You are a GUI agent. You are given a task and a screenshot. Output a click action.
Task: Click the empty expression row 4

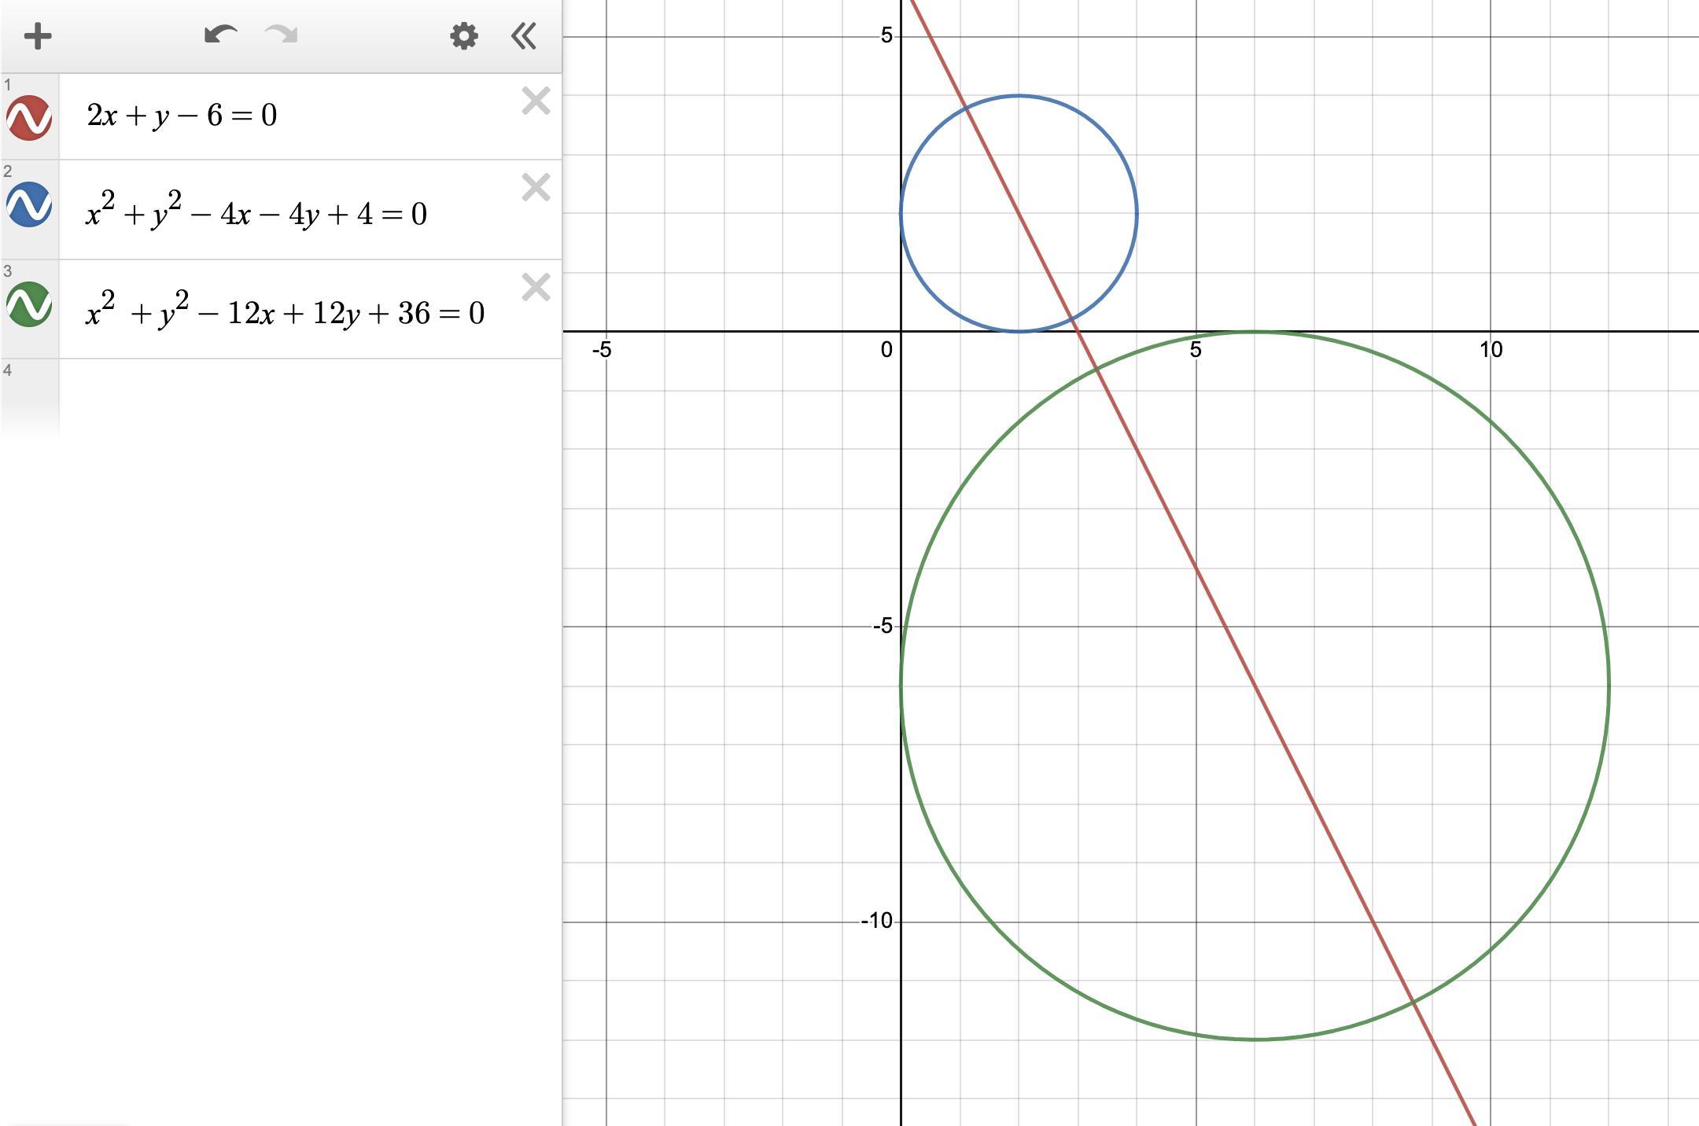307,397
